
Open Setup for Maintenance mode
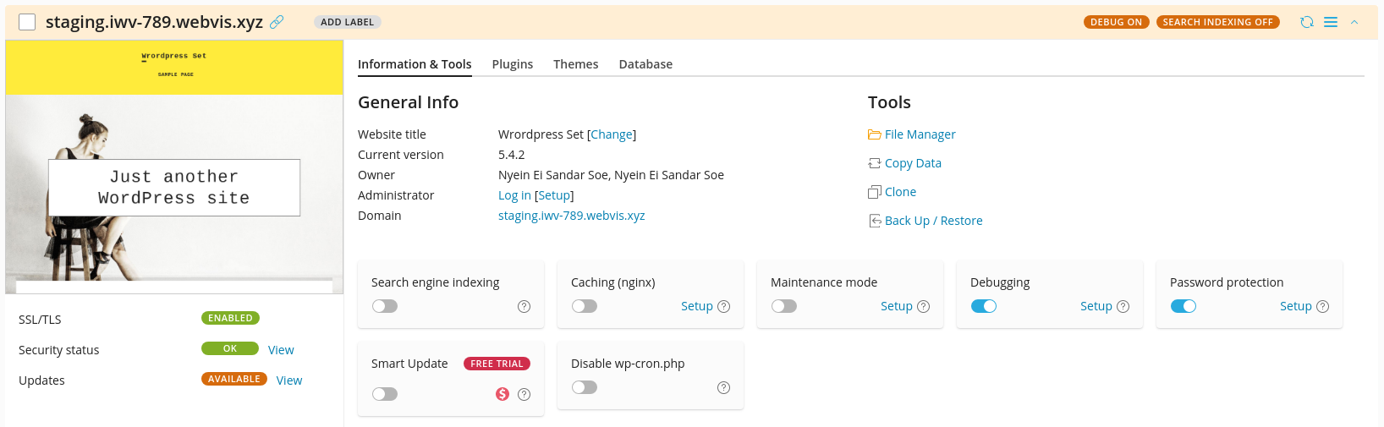coord(896,306)
